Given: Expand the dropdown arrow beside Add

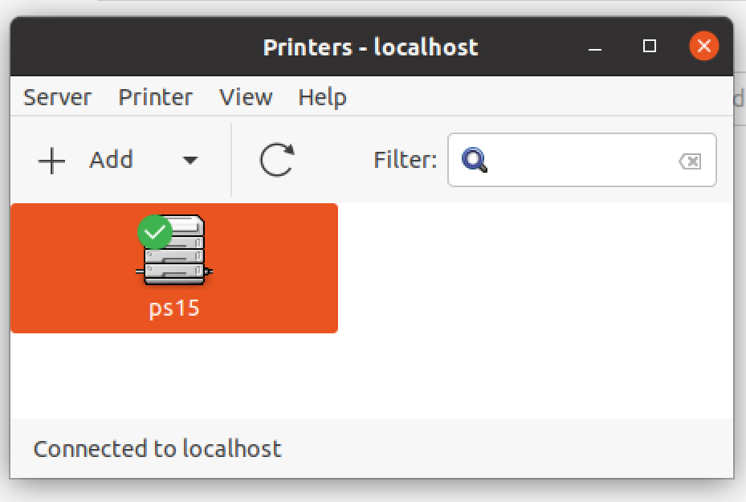Looking at the screenshot, I should point(190,161).
